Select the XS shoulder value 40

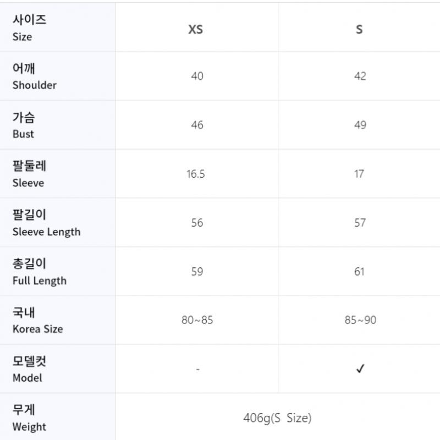[x=197, y=76]
